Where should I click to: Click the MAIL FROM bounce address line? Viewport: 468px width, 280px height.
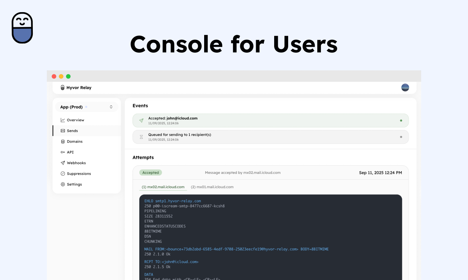pos(237,249)
